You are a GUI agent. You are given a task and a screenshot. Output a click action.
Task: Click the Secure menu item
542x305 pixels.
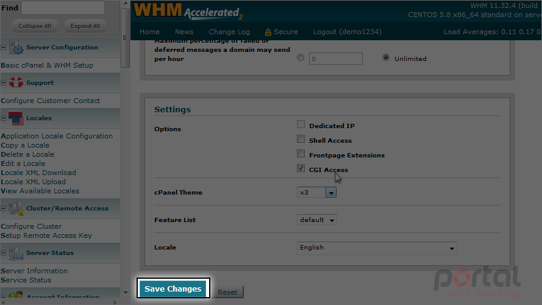(x=285, y=32)
